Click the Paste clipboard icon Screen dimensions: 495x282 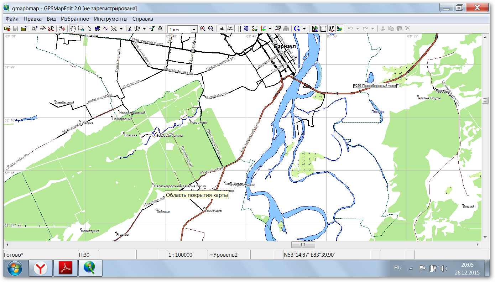[399, 28]
